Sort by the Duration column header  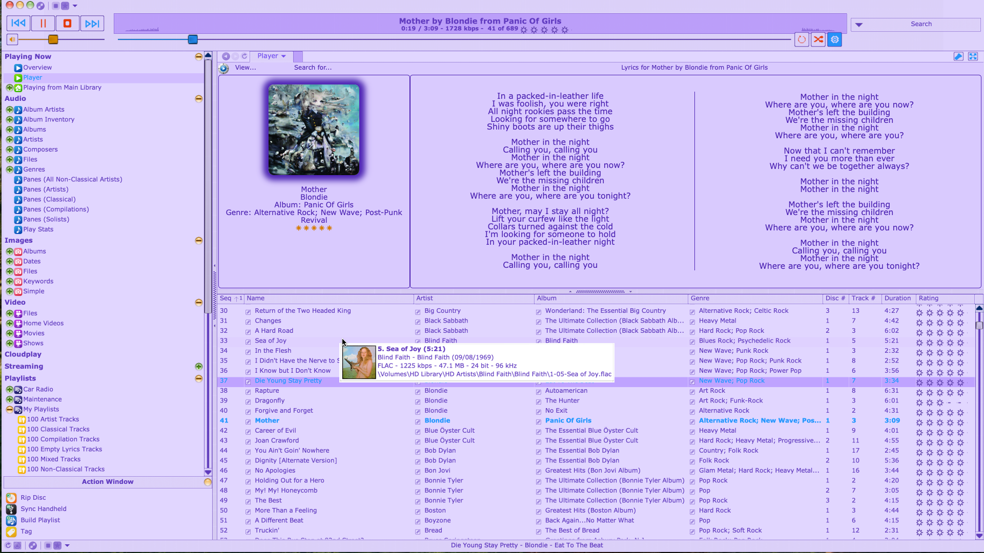[x=898, y=299]
